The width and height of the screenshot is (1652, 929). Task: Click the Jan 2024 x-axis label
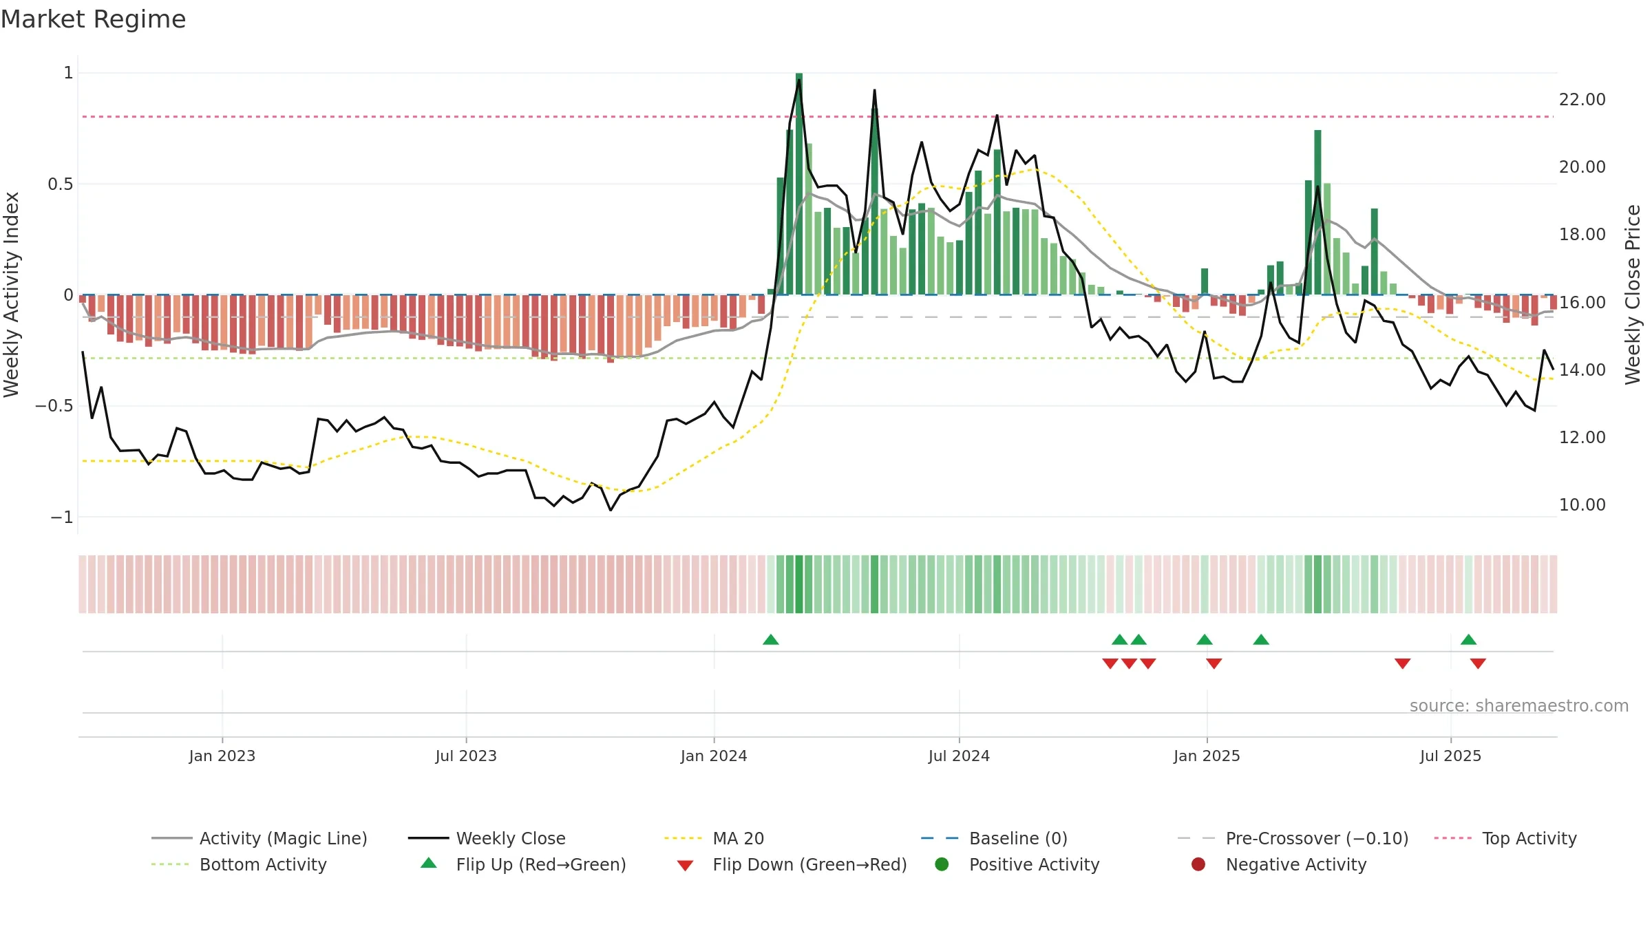pyautogui.click(x=714, y=756)
